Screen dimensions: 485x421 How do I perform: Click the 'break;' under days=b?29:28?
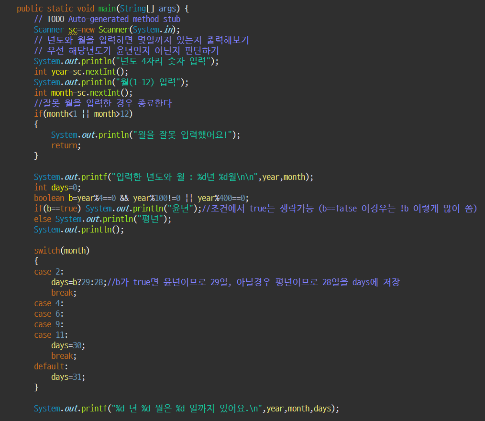click(64, 293)
